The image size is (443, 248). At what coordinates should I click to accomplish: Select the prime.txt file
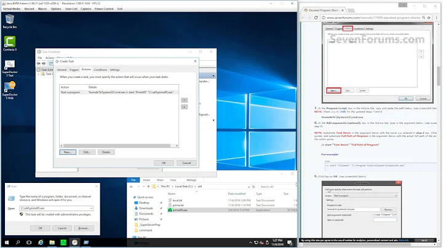coord(178,205)
